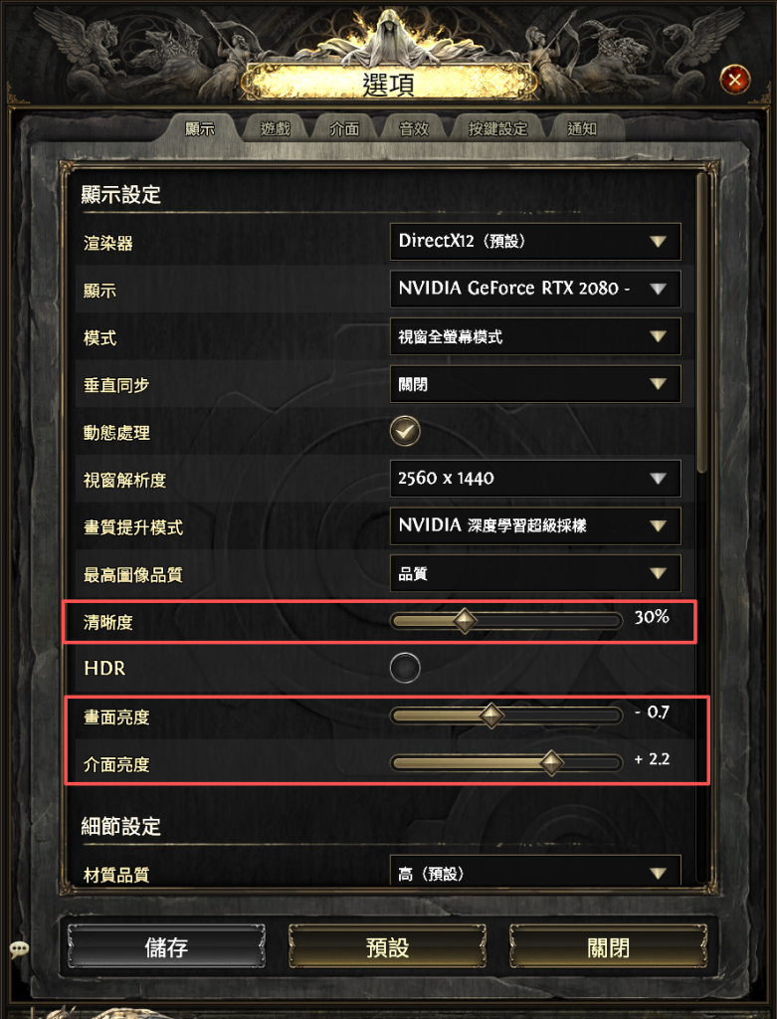
Task: Enable the HDR checkbox
Action: coord(405,668)
